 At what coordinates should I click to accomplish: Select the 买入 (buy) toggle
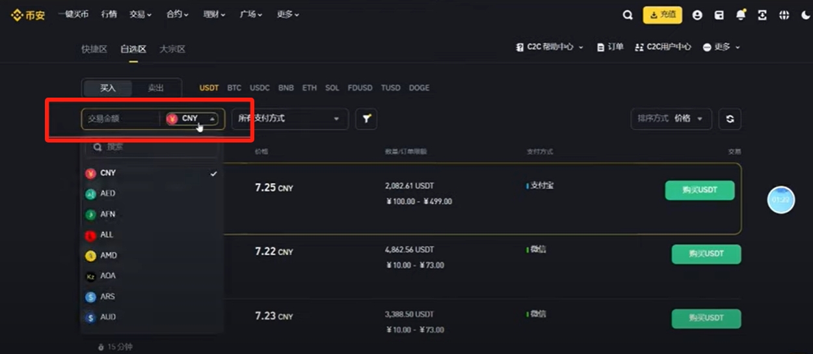(x=107, y=88)
